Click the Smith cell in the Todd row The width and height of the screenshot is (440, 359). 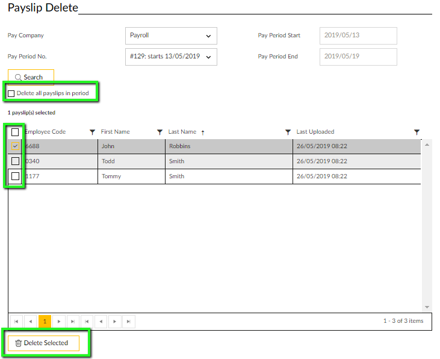click(x=229, y=161)
